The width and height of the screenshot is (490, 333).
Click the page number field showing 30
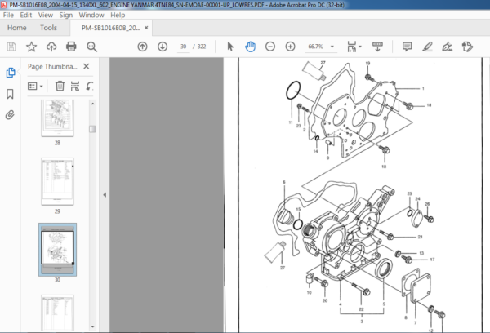184,47
